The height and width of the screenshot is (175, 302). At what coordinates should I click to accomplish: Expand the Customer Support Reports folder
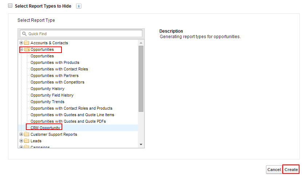coord(21,134)
